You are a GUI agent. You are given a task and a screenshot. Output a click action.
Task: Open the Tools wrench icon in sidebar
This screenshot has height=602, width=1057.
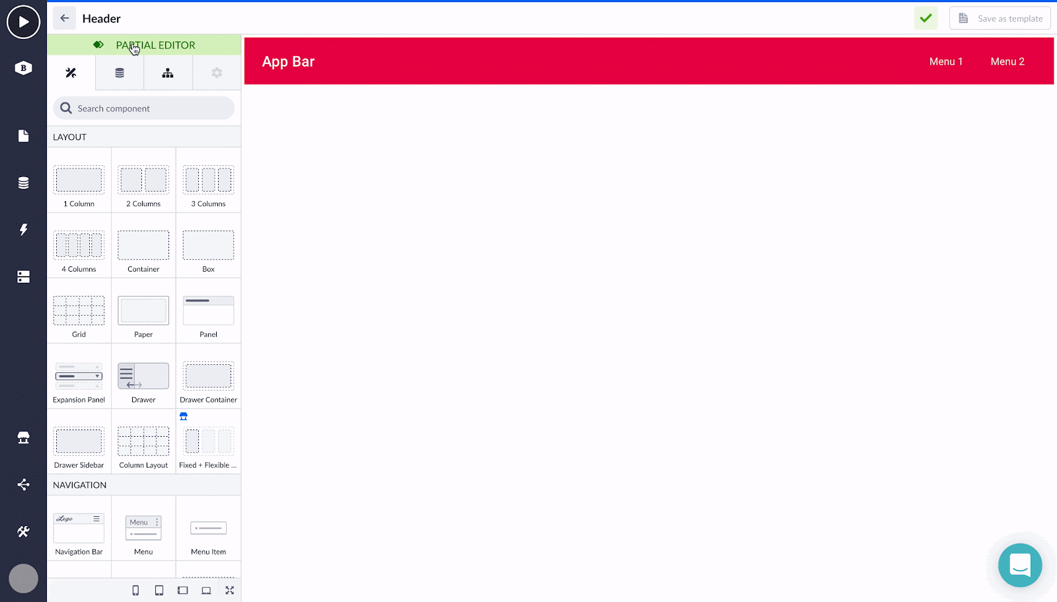(x=23, y=531)
